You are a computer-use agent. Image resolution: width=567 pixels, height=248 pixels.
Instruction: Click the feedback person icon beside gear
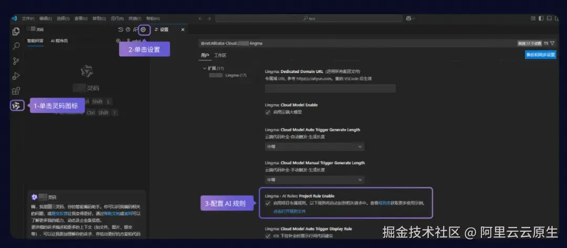pyautogui.click(x=135, y=29)
